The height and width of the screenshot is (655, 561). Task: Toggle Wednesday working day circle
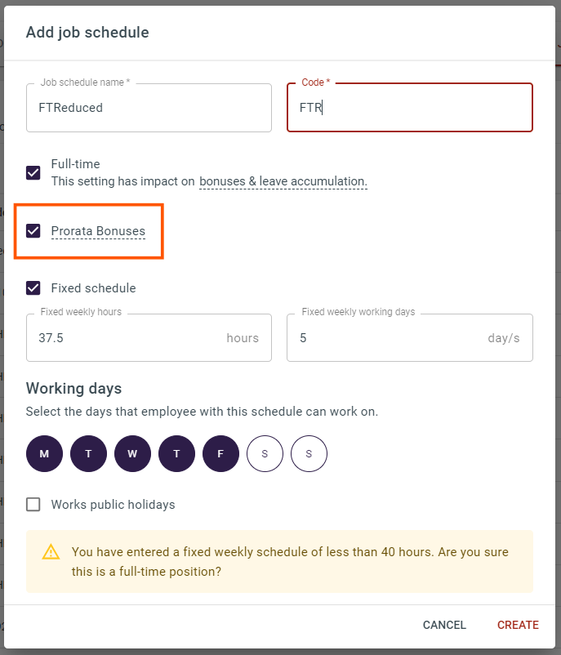pyautogui.click(x=132, y=454)
